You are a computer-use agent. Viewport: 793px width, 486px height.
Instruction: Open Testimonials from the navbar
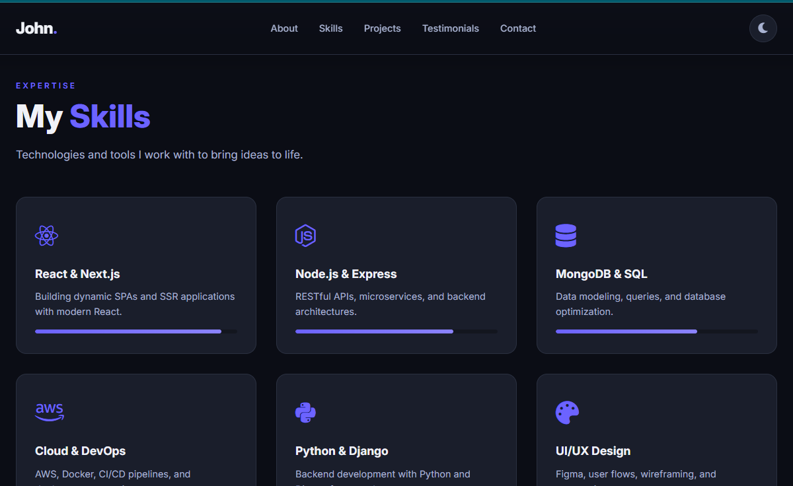tap(451, 28)
